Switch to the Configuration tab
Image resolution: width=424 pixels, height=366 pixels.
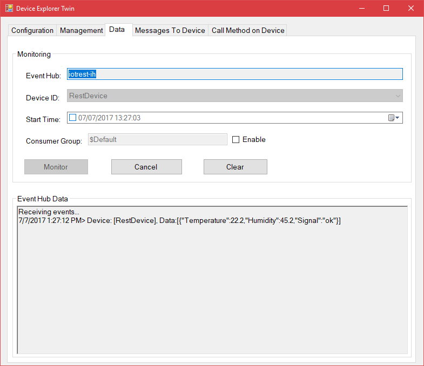(32, 30)
